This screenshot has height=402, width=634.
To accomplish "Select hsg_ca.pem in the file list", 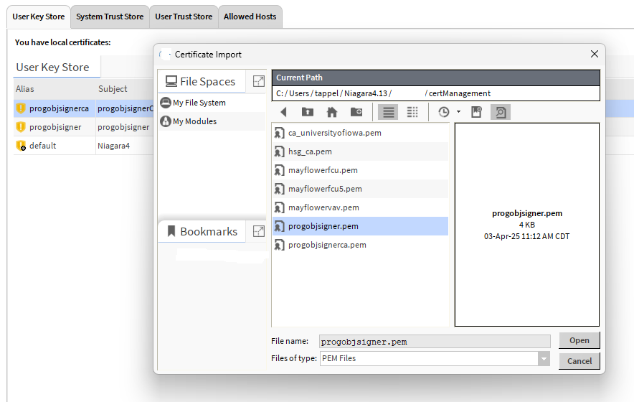I will pyautogui.click(x=310, y=151).
